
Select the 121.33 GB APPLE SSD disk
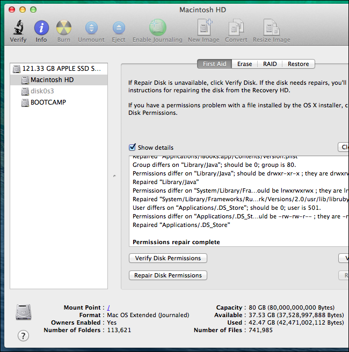click(x=59, y=69)
